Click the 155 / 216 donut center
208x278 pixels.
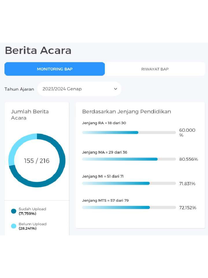(x=37, y=161)
